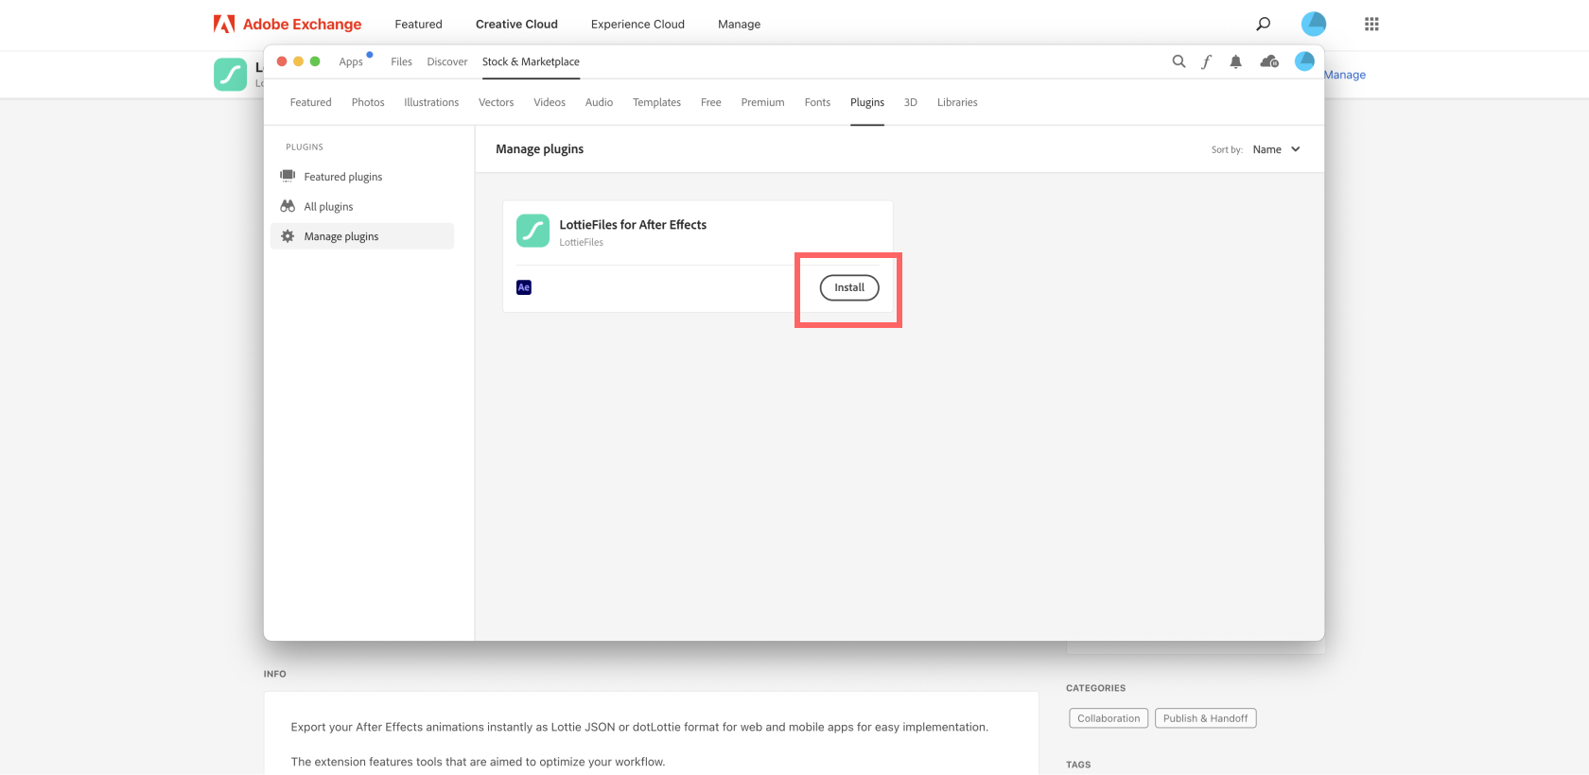The height and width of the screenshot is (775, 1589).
Task: Click the Adobe Exchange logo
Action: tap(288, 24)
